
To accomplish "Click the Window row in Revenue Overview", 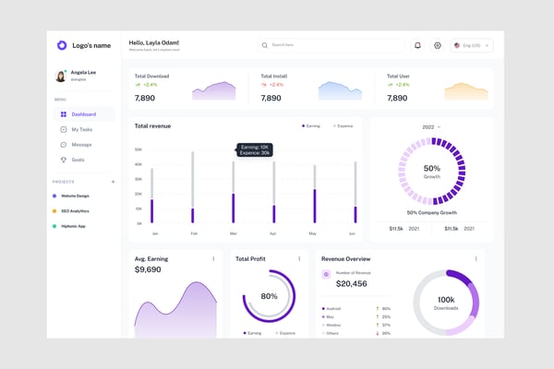I will coord(356,325).
